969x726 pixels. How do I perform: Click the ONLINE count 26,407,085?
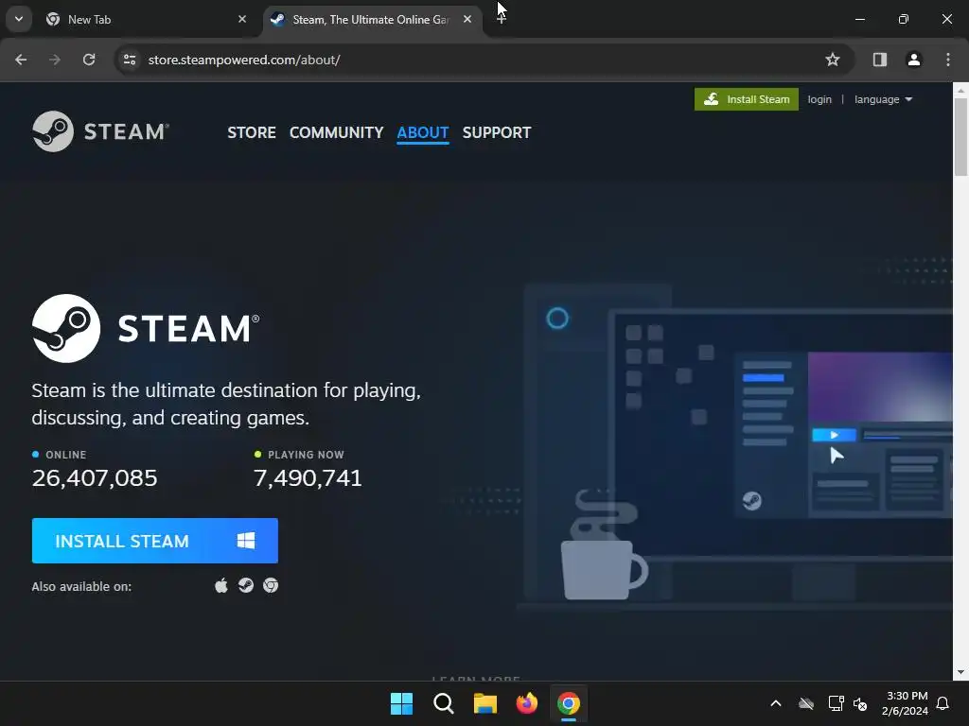(x=95, y=477)
